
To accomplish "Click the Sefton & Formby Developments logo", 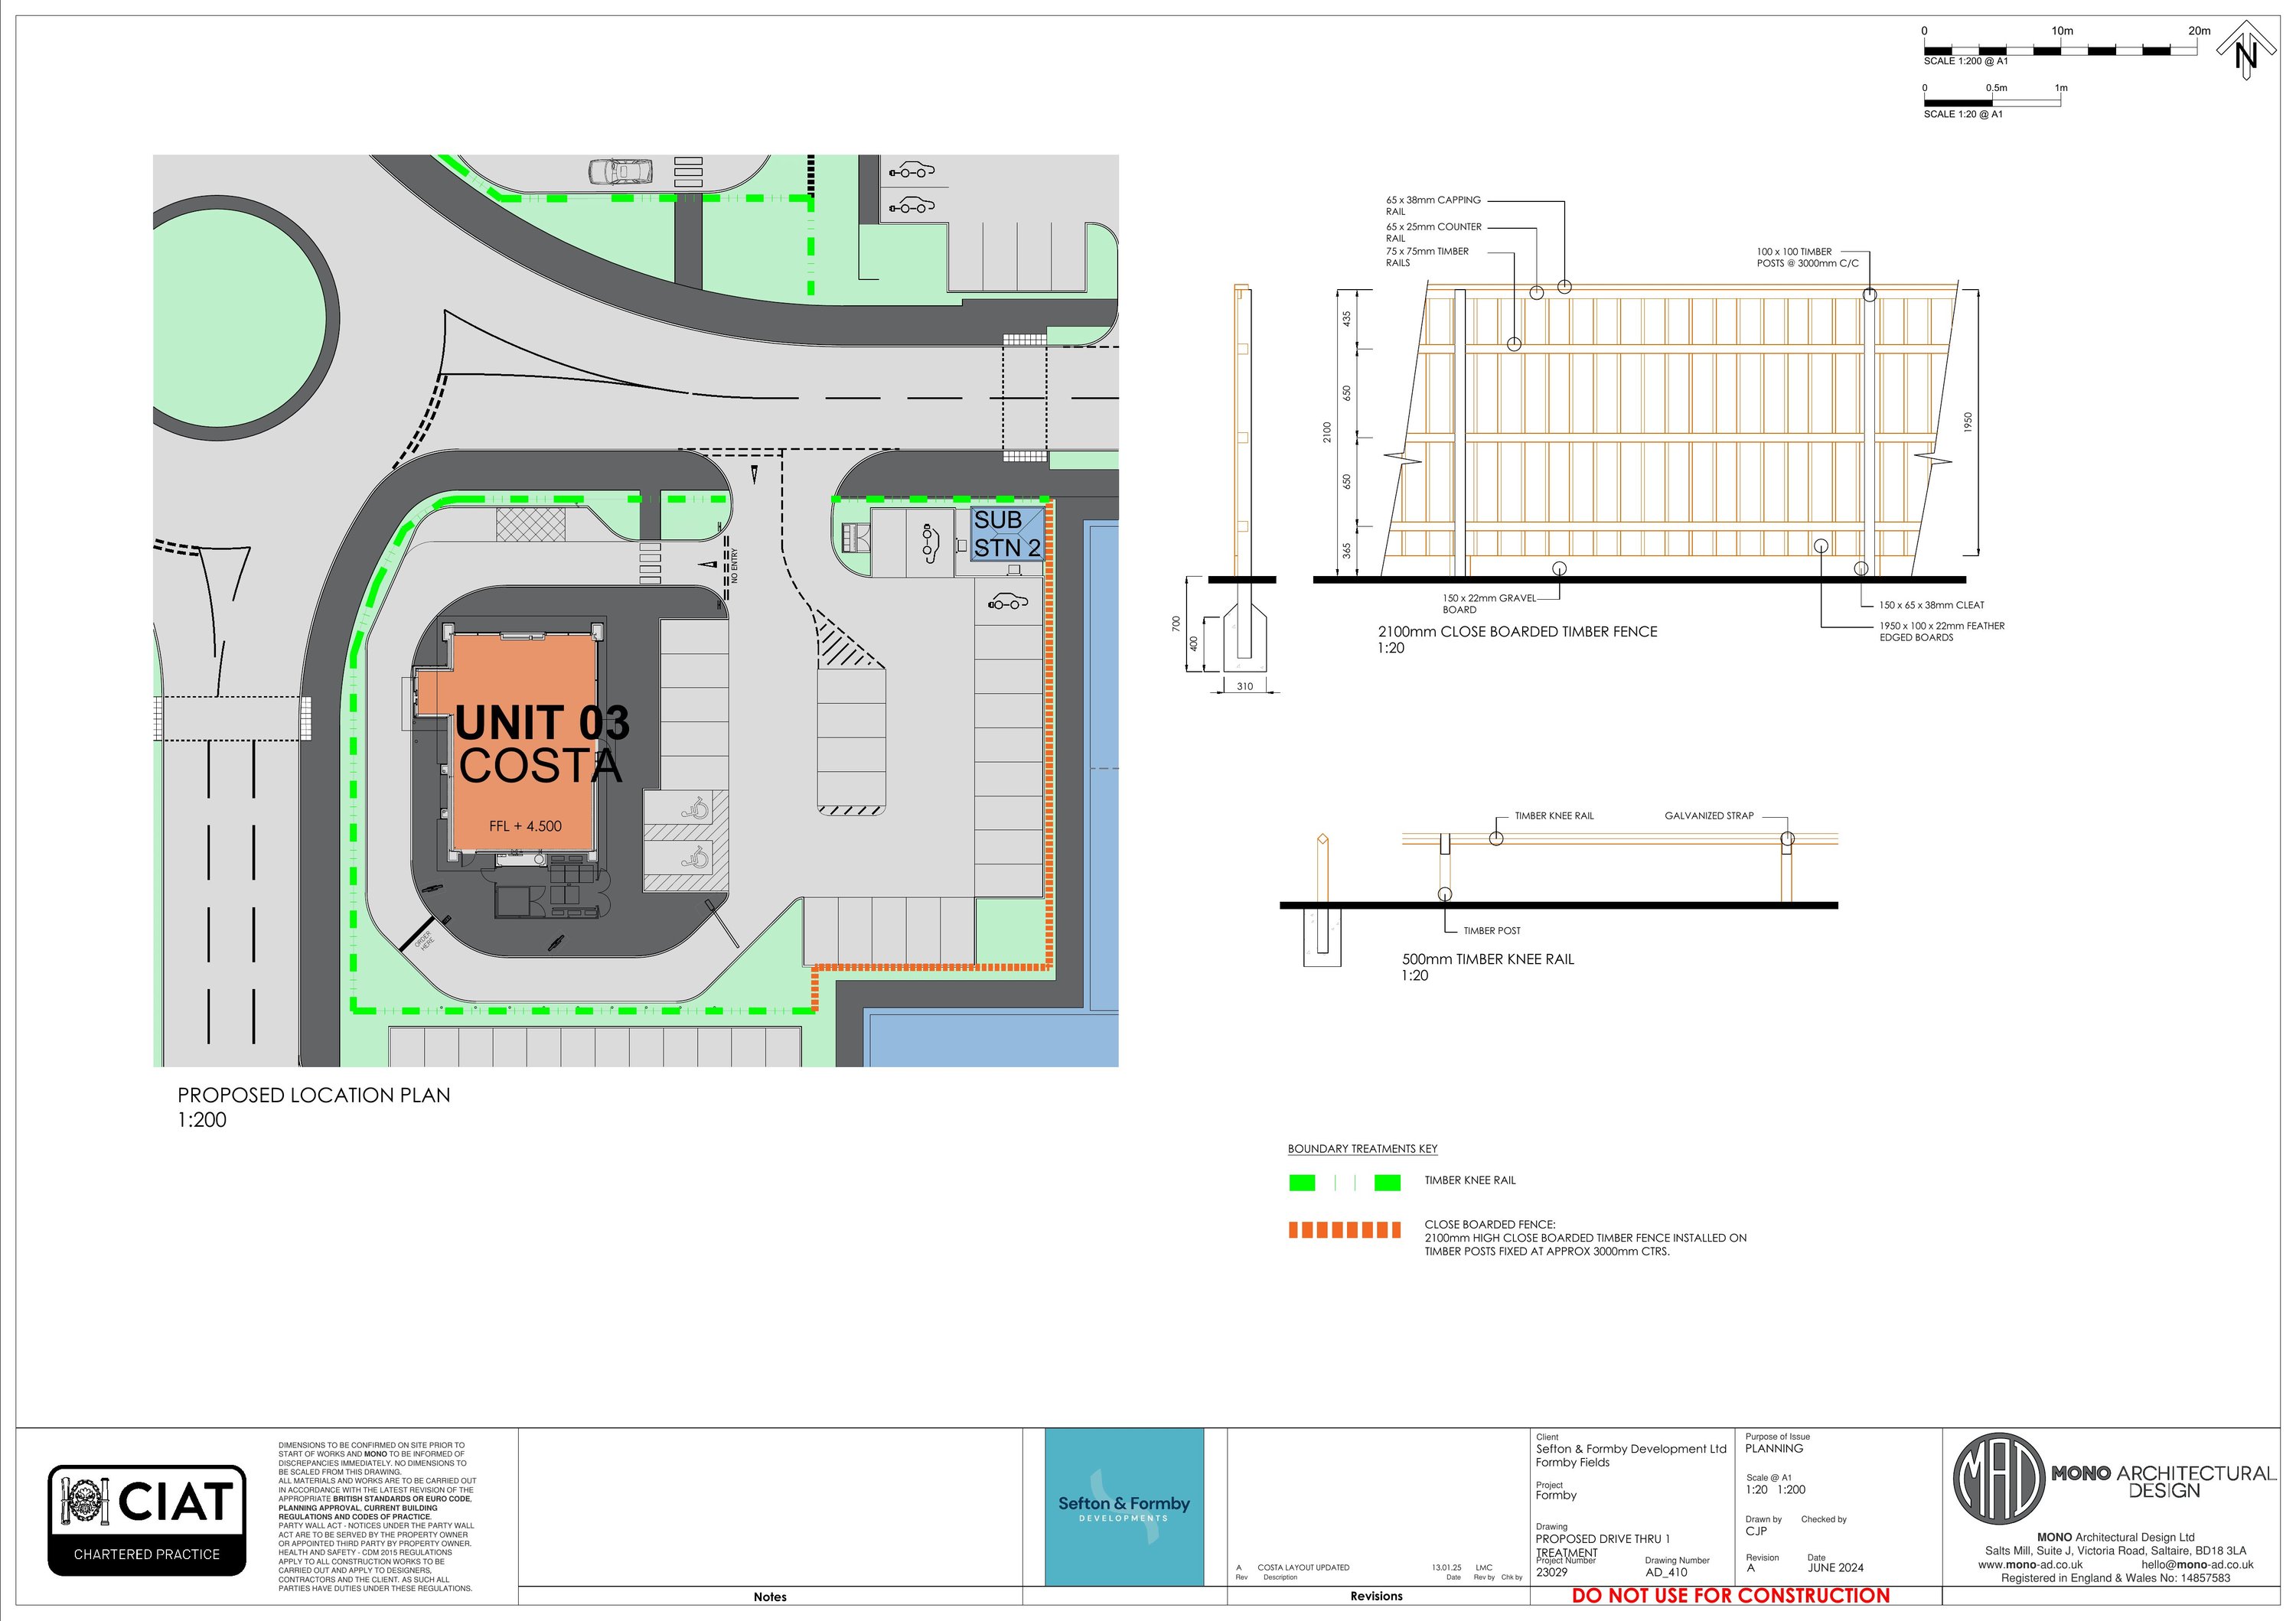I will [1124, 1506].
